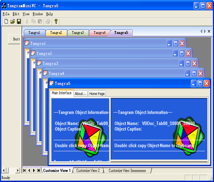Maximize the Tangra4 child window
The width and height of the screenshot is (214, 182).
[x=194, y=73]
